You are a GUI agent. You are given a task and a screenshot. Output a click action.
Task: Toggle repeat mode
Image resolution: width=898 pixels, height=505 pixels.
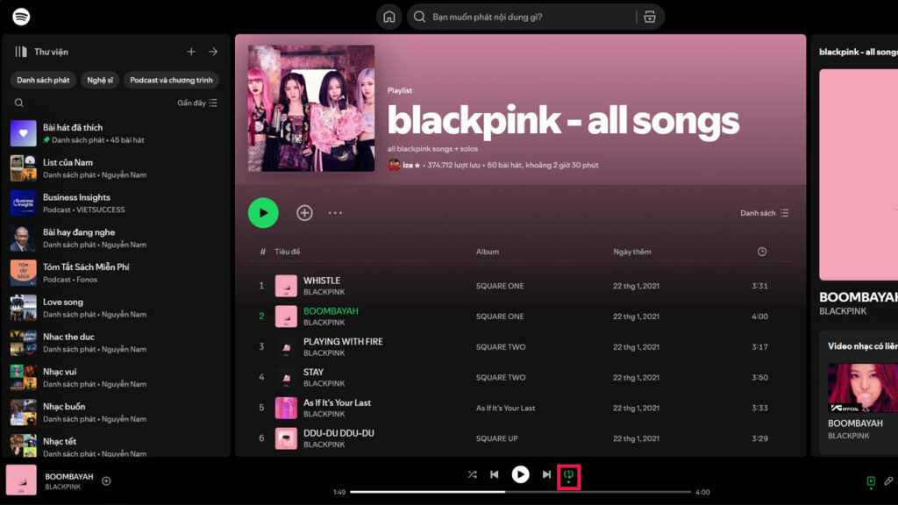pyautogui.click(x=568, y=475)
